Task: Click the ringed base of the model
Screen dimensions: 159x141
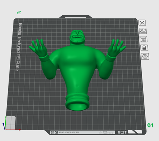Action: 77,102
